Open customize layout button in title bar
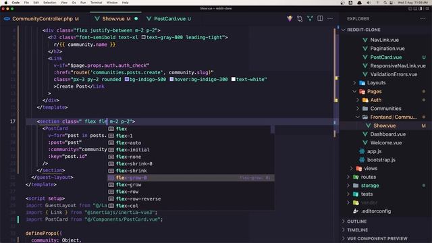This screenshot has height=243, width=432. 427,9
